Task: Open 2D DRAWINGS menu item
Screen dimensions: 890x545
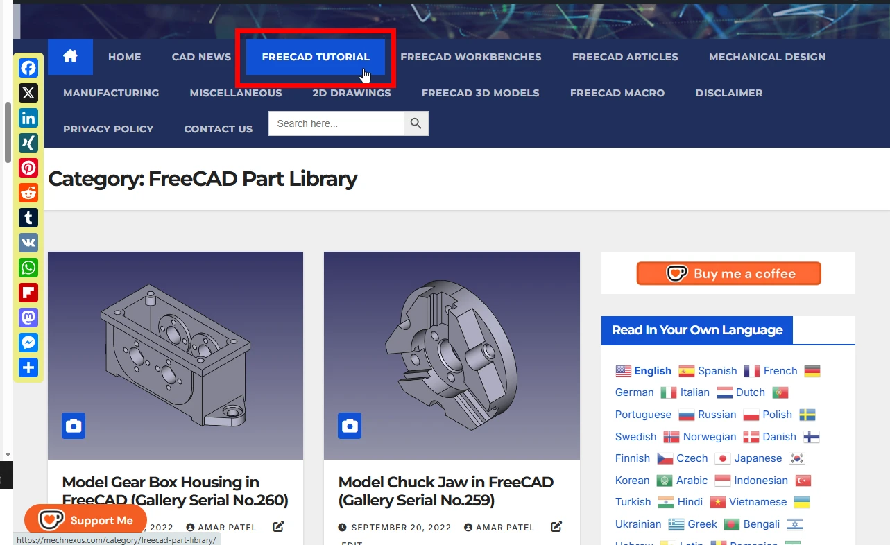Action: [x=352, y=93]
